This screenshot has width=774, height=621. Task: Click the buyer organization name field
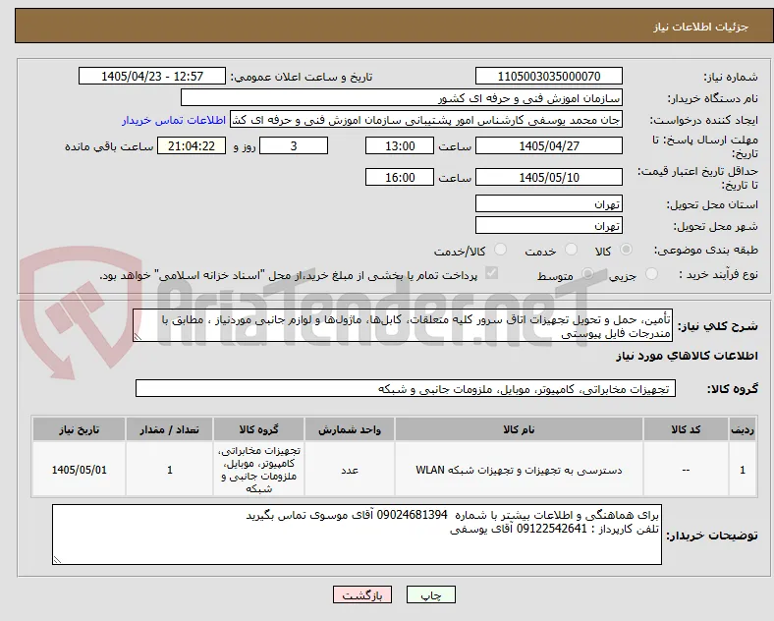pos(402,97)
